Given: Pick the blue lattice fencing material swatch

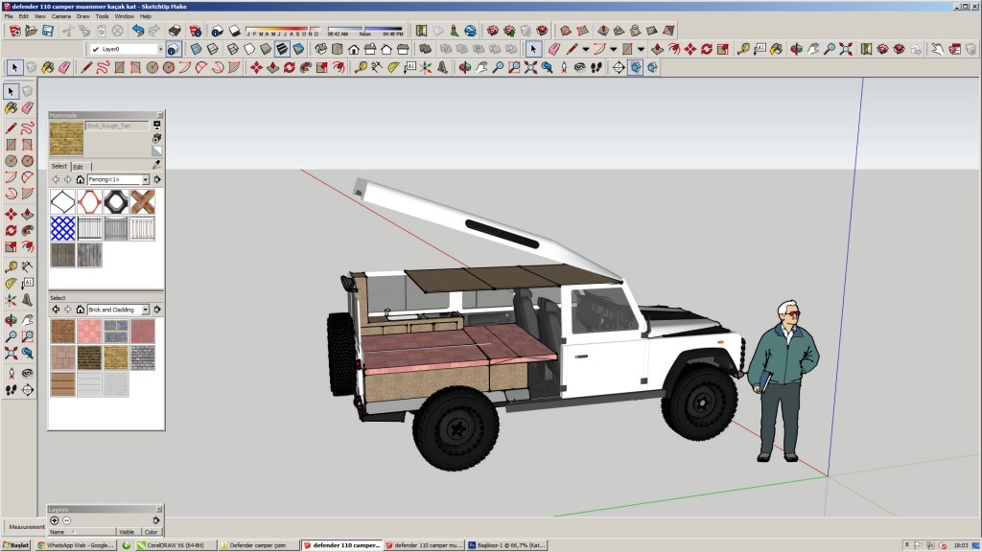Looking at the screenshot, I should tap(62, 228).
